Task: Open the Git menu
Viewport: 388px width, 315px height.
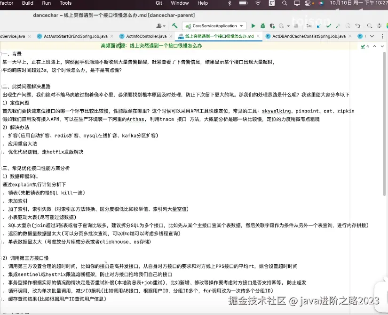Action: tap(158, 3)
